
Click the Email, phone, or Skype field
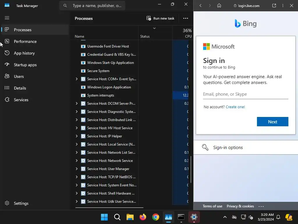click(x=246, y=94)
